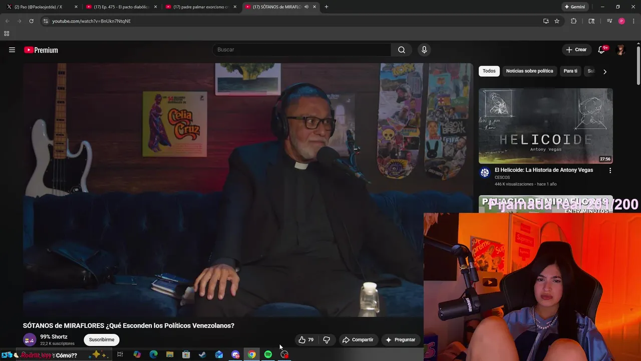Open the CESCOS channel avatar
Image resolution: width=641 pixels, height=361 pixels.
(485, 173)
